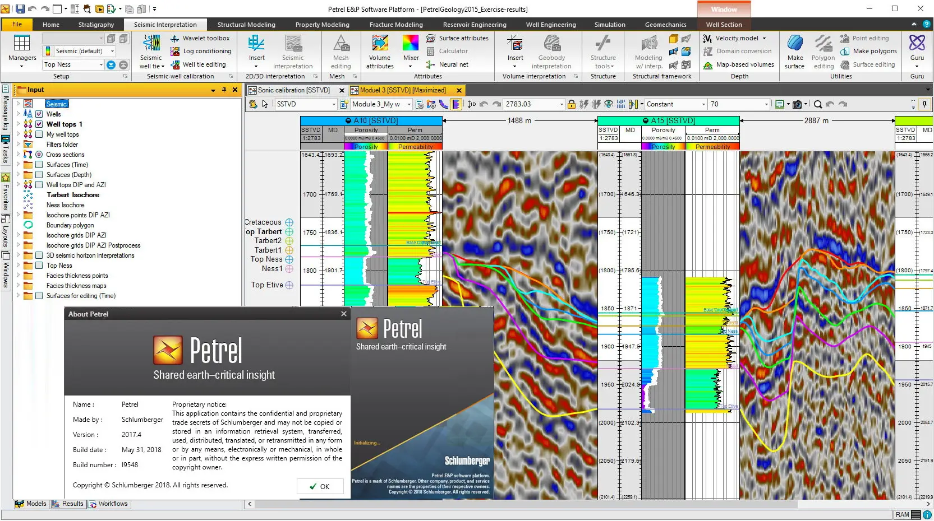934x521 pixels.
Task: Switch to the Home ribbon tab
Action: tap(50, 25)
